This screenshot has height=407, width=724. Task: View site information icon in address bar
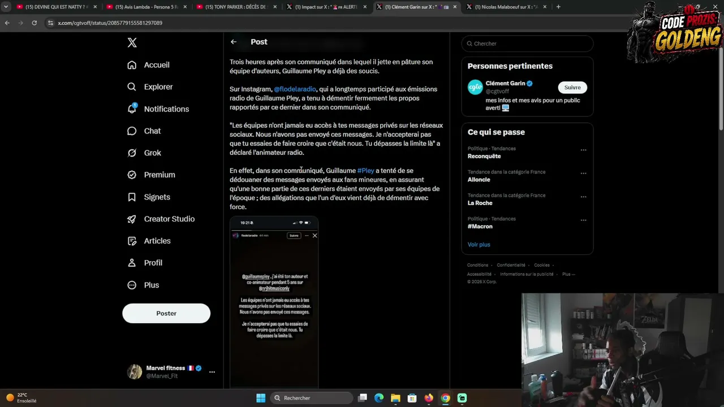(x=50, y=23)
